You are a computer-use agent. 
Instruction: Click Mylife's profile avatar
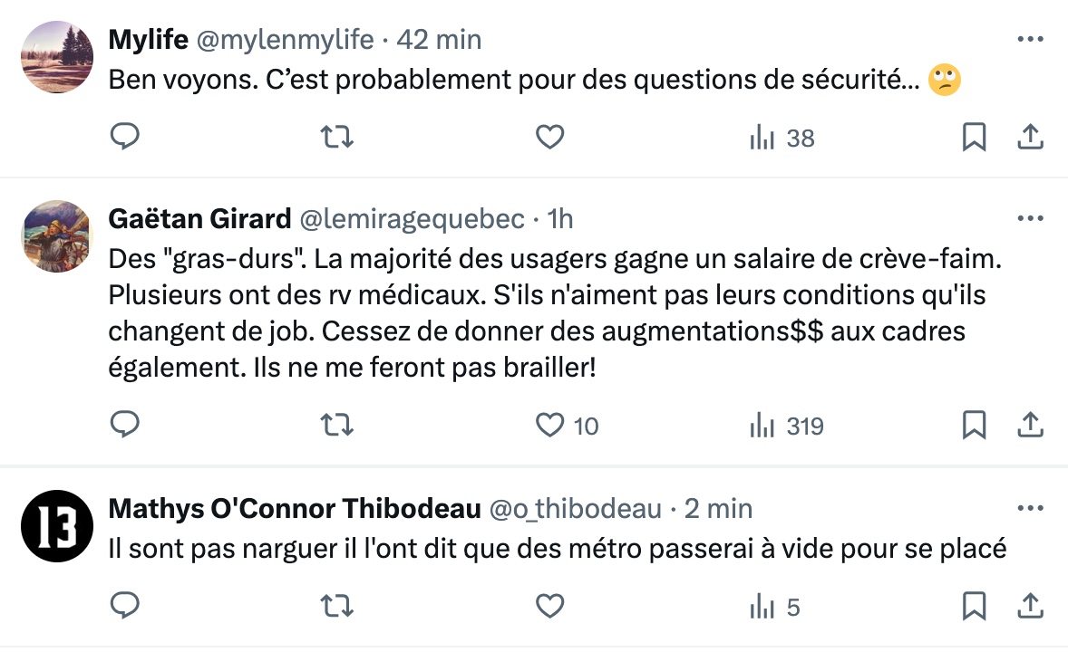pos(56,57)
